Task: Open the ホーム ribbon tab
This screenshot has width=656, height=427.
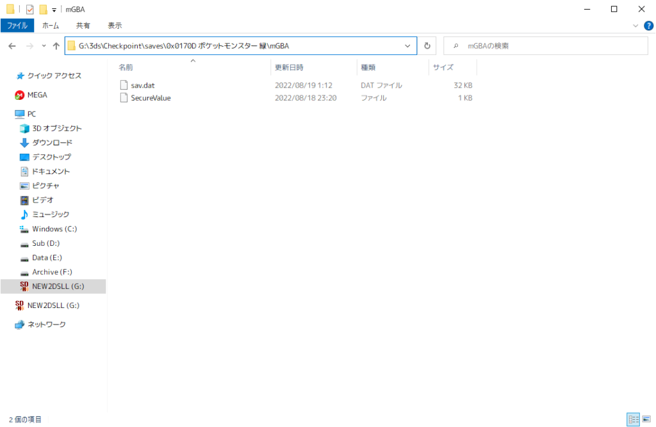Action: (x=51, y=26)
